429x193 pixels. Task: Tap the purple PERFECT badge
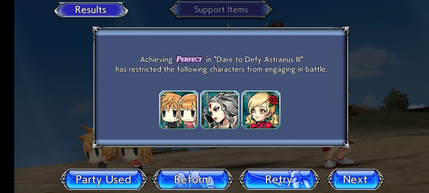click(189, 60)
